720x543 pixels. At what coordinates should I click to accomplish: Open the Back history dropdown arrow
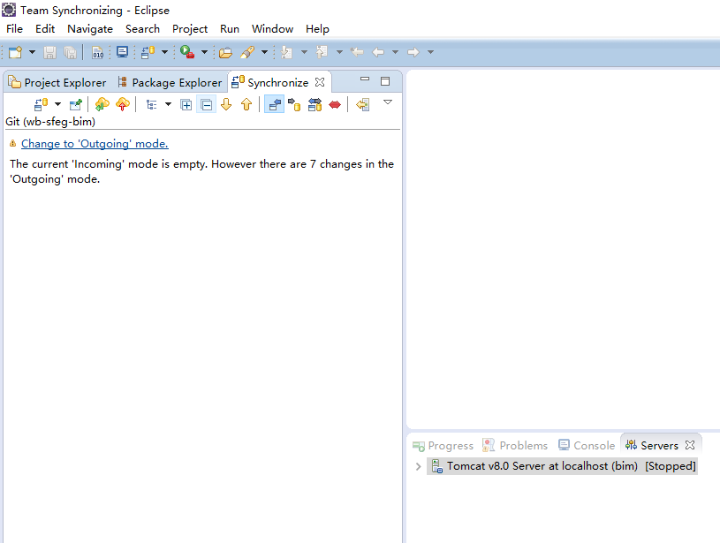[x=395, y=52]
